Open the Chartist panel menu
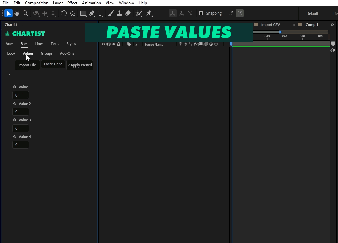 pos(22,25)
